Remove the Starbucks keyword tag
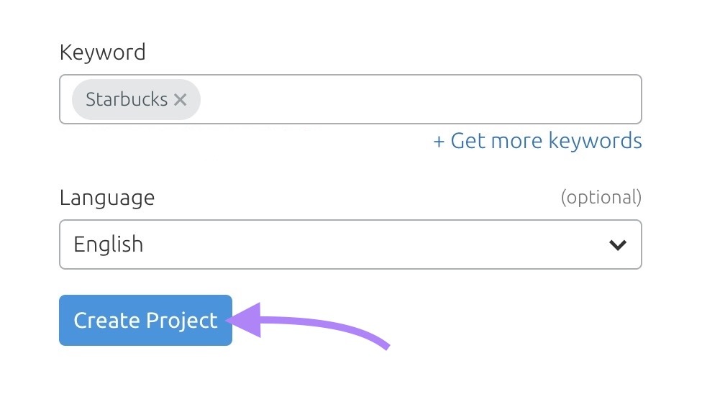Screen dimensions: 702x394 [180, 100]
